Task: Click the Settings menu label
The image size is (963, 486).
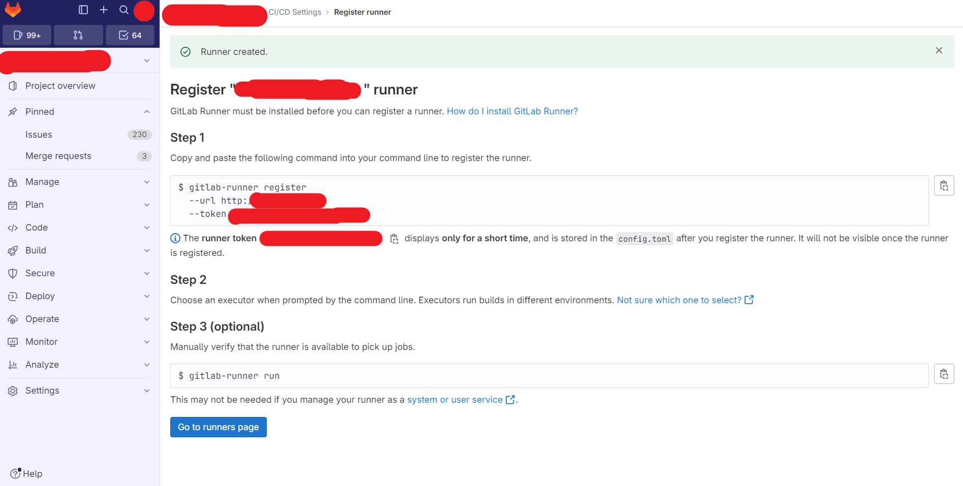Action: coord(42,391)
